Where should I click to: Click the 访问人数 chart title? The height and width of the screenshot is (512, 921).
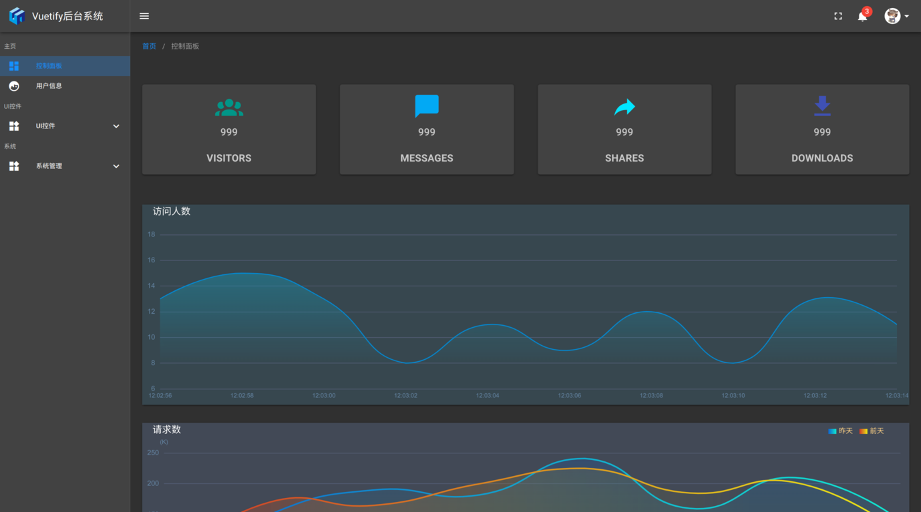pyautogui.click(x=172, y=211)
